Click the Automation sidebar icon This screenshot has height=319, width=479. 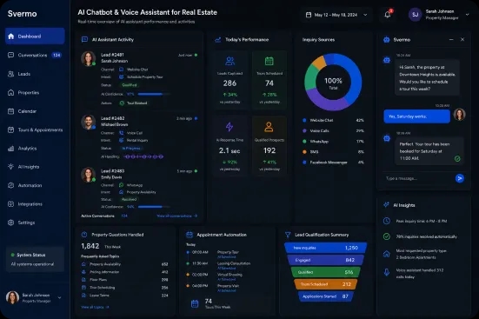click(11, 185)
